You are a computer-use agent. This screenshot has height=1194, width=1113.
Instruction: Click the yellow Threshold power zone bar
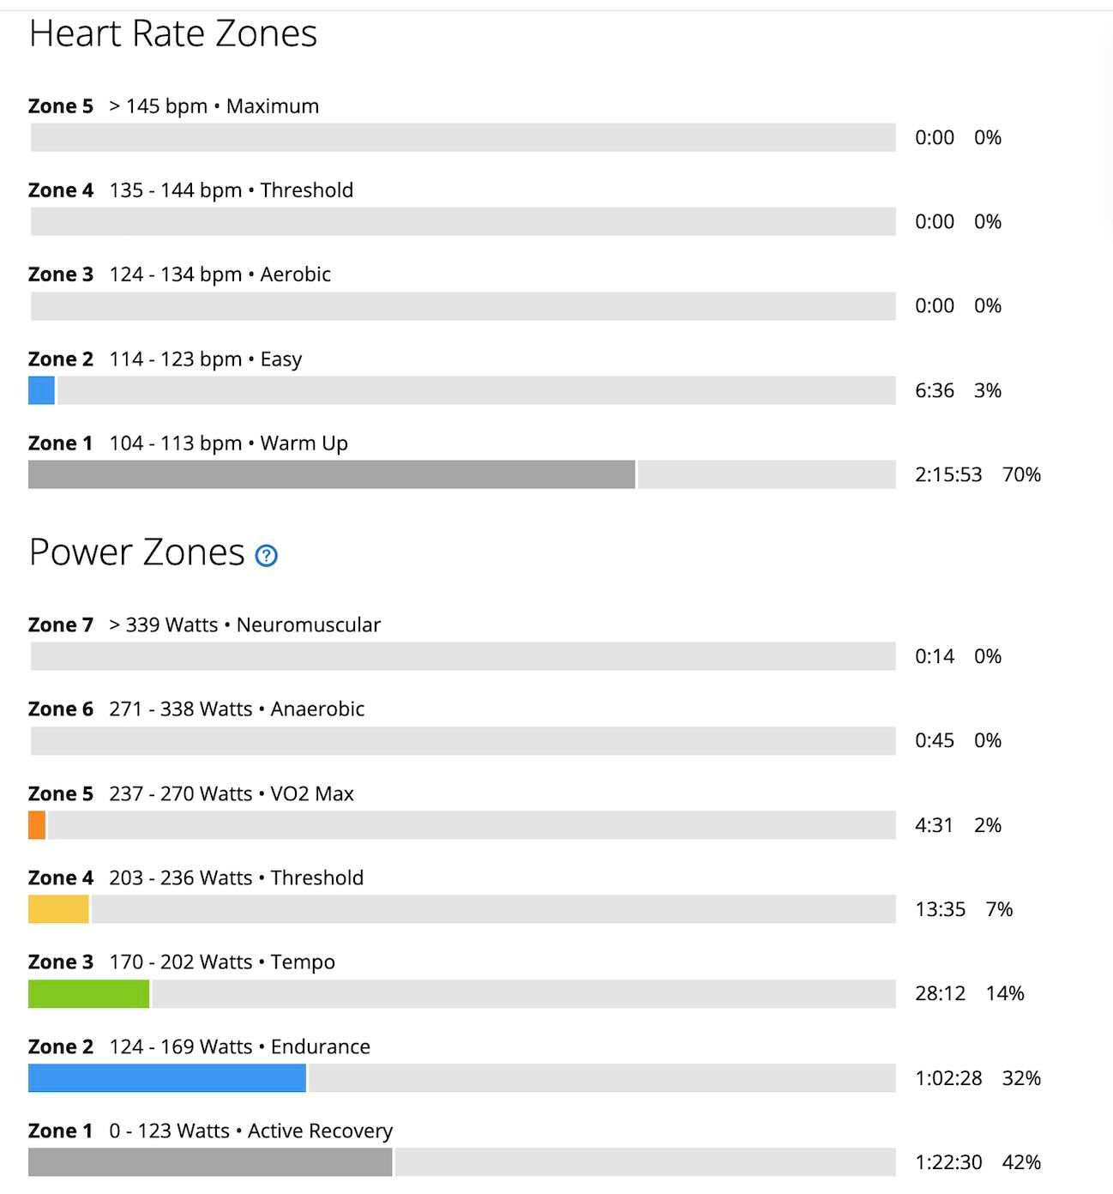coord(58,909)
